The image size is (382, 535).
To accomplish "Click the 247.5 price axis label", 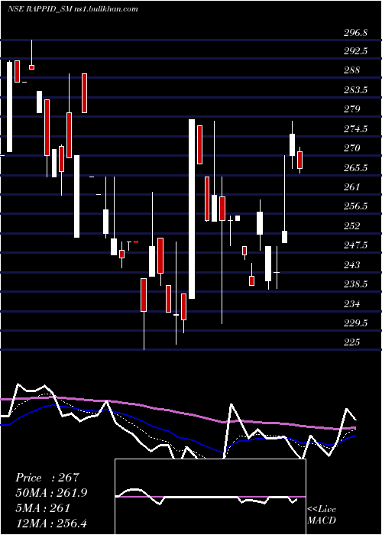I will click(x=355, y=245).
